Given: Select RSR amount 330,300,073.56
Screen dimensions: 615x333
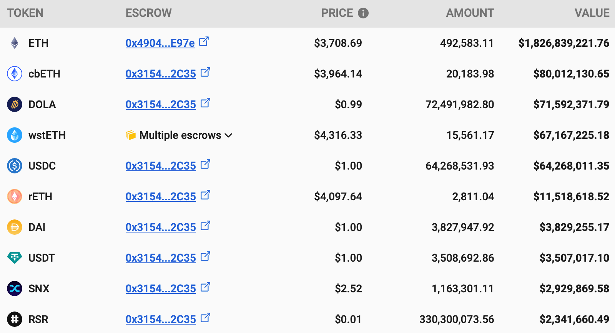Looking at the screenshot, I should (457, 319).
